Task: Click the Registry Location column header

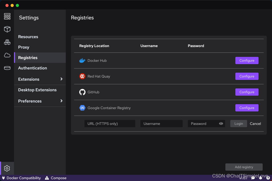Action: tap(94, 46)
